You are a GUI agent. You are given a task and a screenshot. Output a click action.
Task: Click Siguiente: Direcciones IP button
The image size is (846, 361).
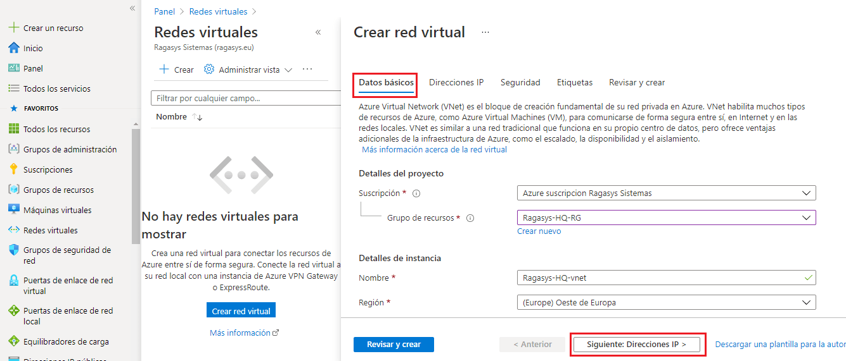(x=637, y=345)
